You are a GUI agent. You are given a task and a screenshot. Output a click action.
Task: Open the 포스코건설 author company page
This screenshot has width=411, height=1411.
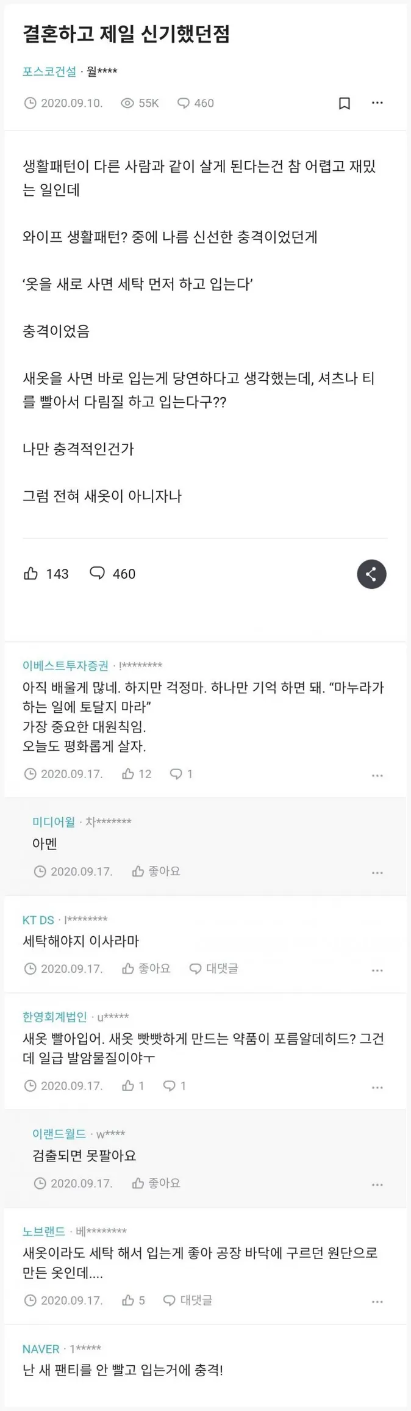(49, 71)
